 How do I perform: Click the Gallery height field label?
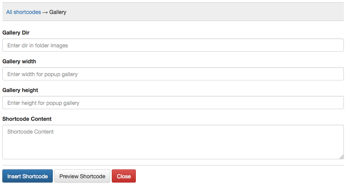20,90
